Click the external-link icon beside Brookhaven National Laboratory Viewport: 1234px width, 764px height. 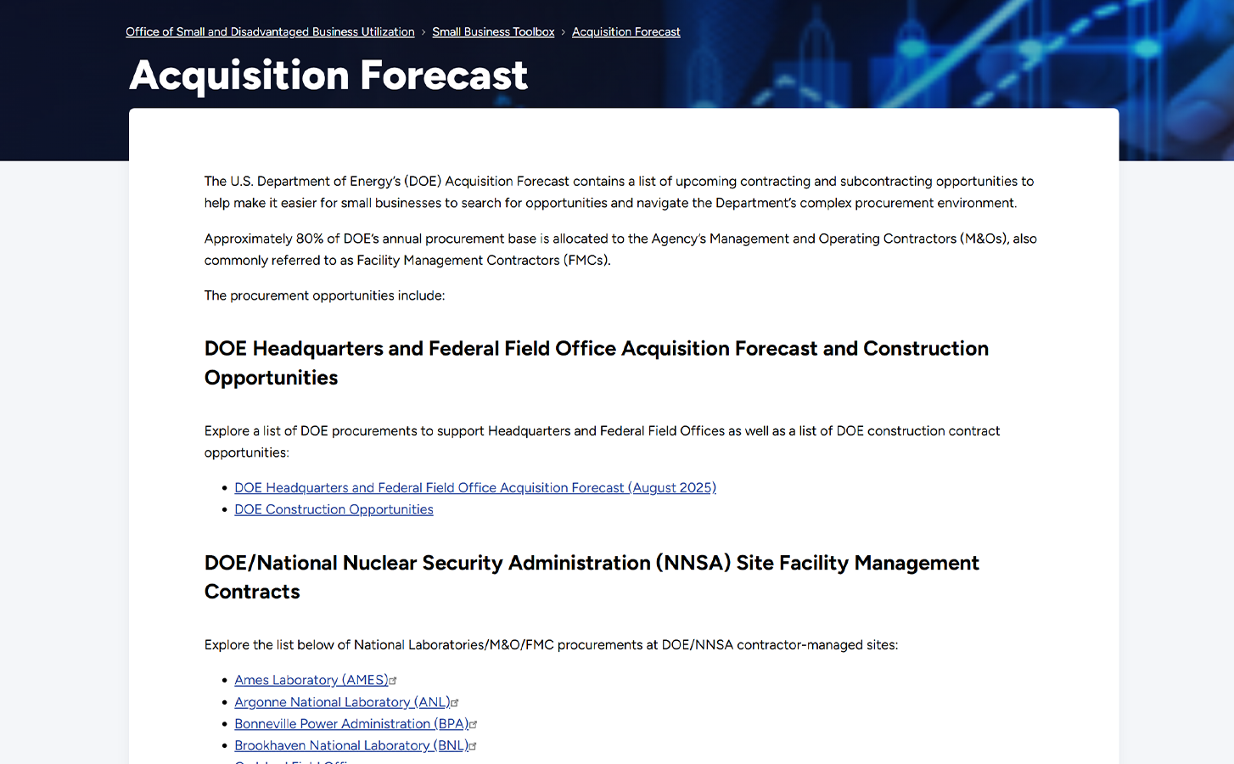coord(473,746)
